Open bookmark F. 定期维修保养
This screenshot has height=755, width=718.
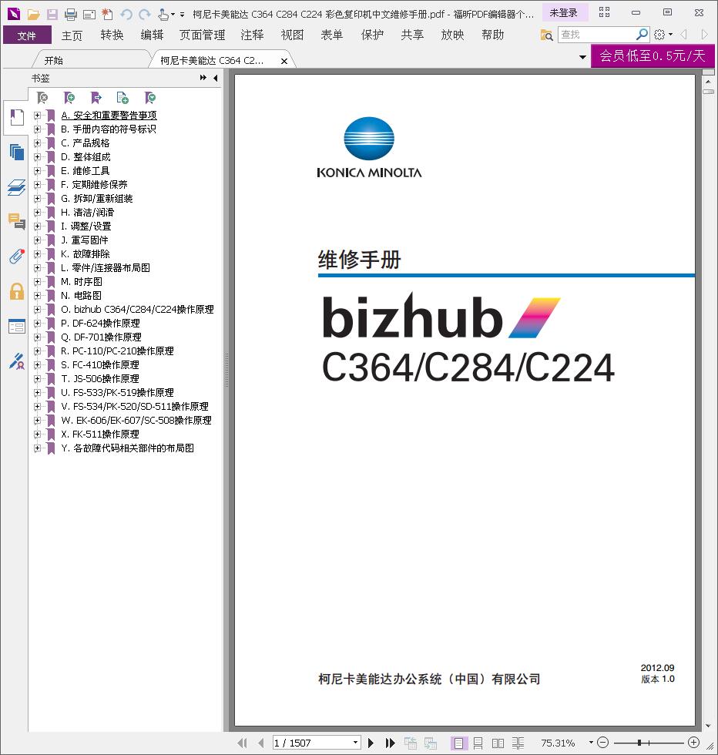[x=100, y=184]
